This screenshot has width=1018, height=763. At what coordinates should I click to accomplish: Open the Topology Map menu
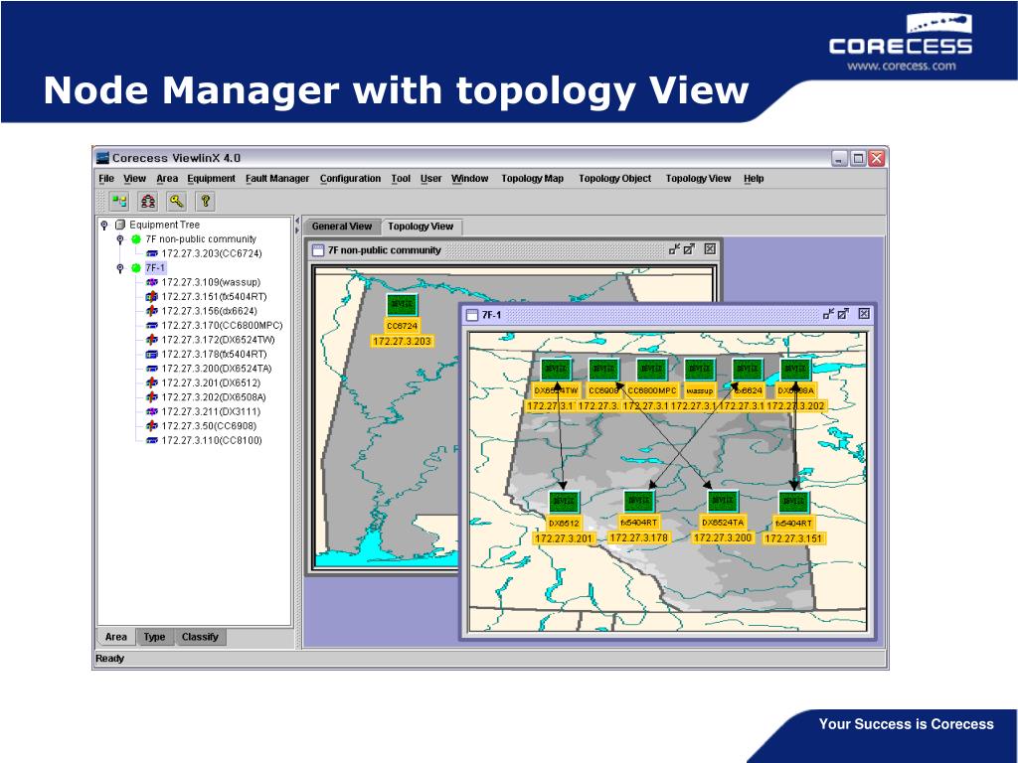pos(533,179)
